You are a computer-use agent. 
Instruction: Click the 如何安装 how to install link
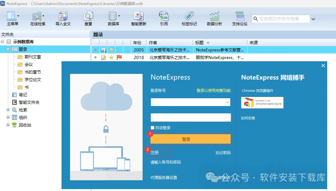[248, 118]
